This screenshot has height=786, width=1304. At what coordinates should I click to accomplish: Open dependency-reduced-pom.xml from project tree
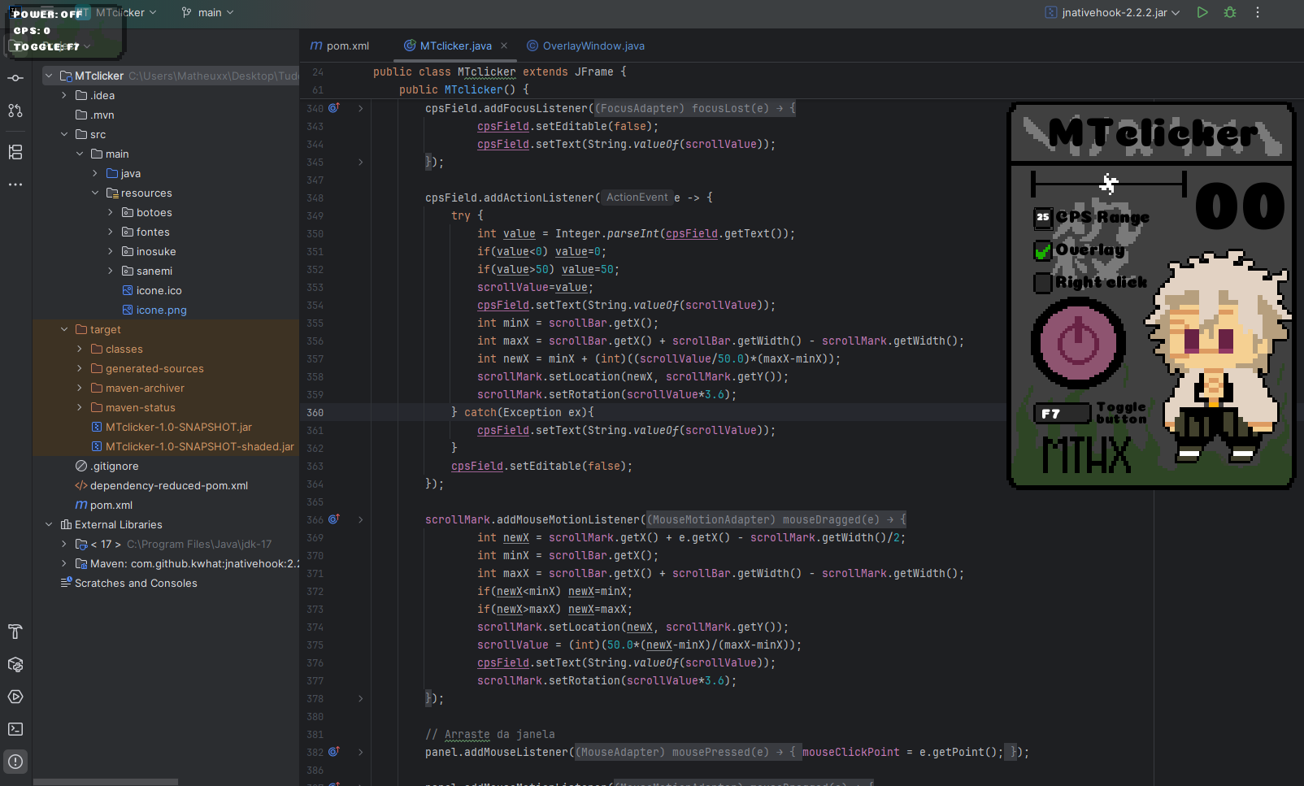(x=168, y=485)
